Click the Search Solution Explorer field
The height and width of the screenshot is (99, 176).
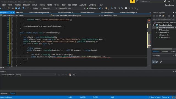pos(164,20)
